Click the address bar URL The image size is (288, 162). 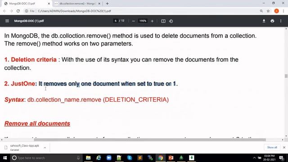[x=74, y=11]
